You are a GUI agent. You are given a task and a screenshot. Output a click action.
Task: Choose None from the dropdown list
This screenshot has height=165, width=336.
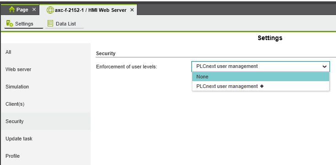pyautogui.click(x=260, y=77)
